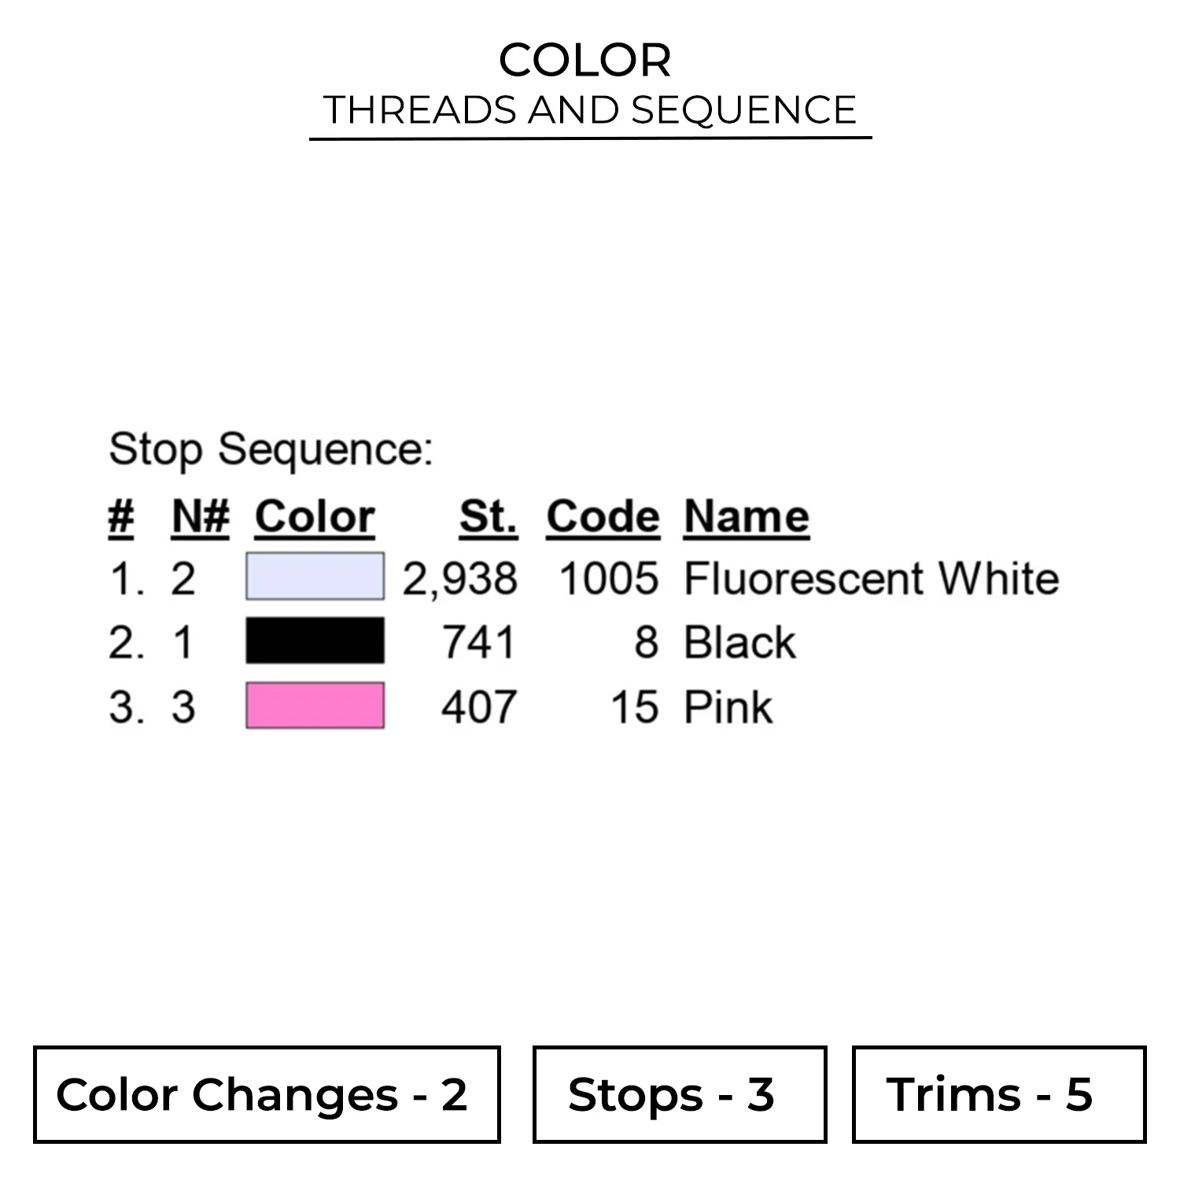Click the Stops - 3 box
The width and height of the screenshot is (1180, 1180).
coord(680,1094)
